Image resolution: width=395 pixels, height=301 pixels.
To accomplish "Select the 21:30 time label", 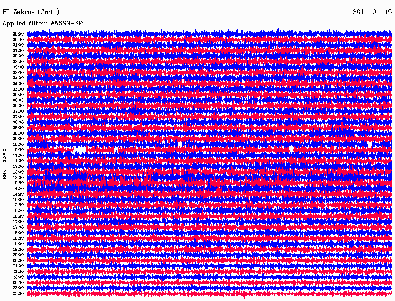I will (x=18, y=272).
